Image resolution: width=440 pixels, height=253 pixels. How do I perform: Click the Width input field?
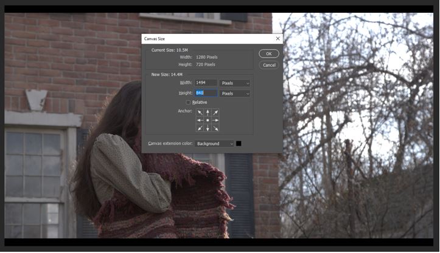click(206, 83)
